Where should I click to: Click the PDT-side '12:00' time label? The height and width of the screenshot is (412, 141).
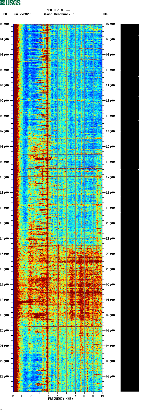[x=4, y=208]
